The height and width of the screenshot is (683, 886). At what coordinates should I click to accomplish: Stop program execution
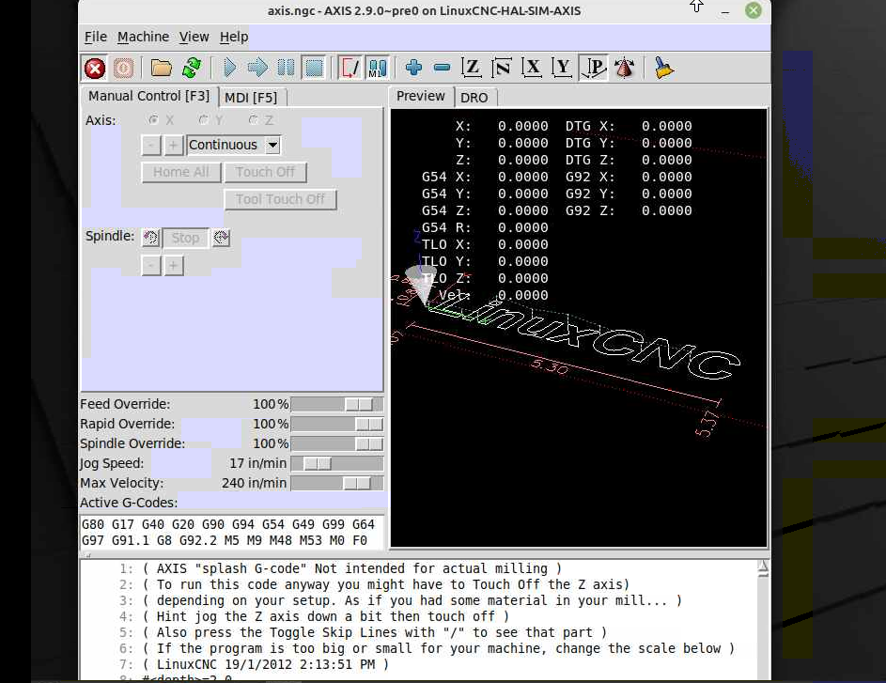tap(314, 69)
